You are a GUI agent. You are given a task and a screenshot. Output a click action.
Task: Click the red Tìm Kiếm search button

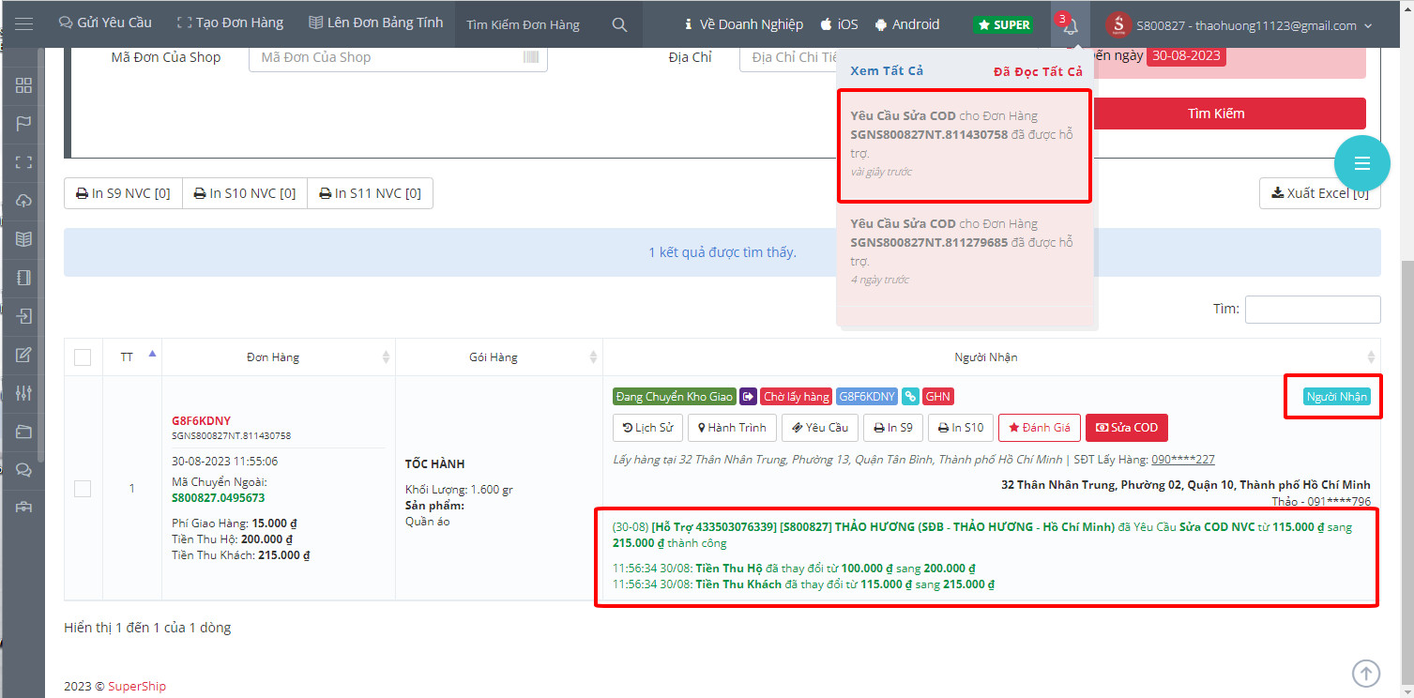[1229, 114]
